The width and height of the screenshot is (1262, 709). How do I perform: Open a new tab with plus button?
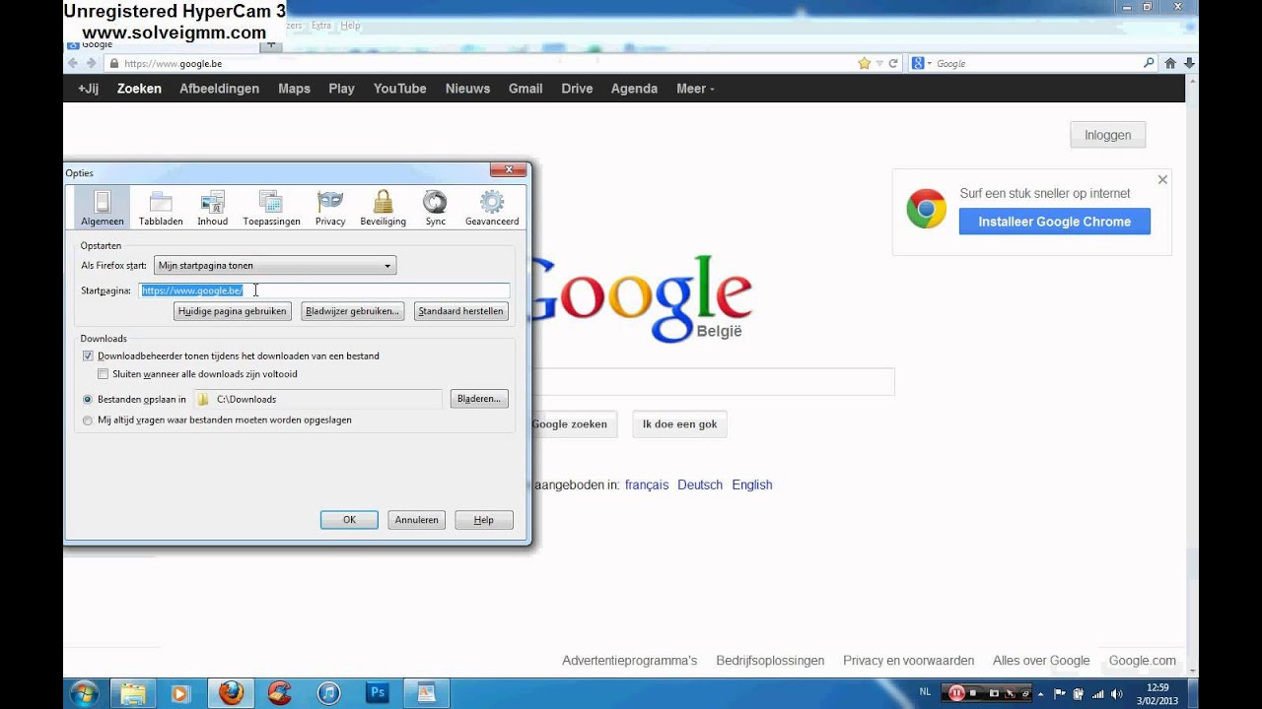(x=272, y=45)
